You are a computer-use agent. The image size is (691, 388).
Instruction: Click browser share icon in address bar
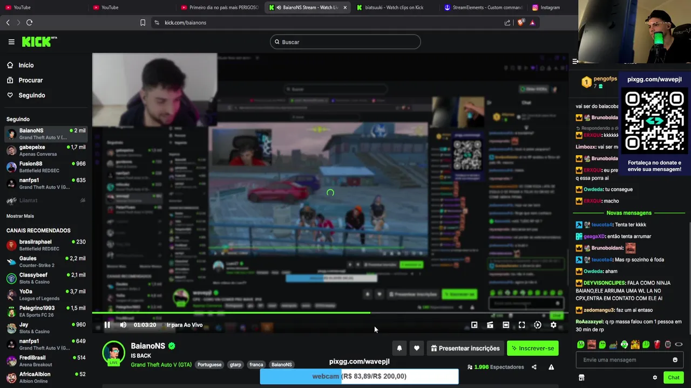507,23
